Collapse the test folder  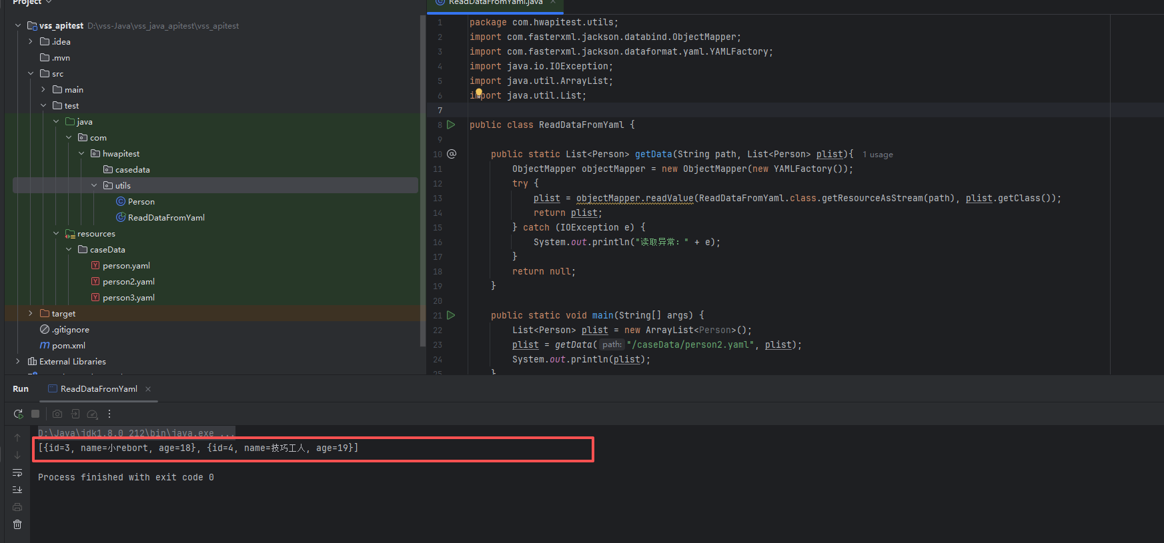(43, 106)
